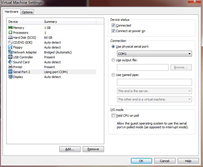Choose Use physical serial port option
The height and width of the screenshot is (167, 203).
(x=113, y=47)
